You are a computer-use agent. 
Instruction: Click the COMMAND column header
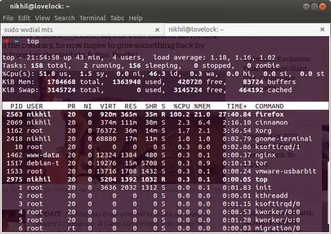(x=269, y=106)
